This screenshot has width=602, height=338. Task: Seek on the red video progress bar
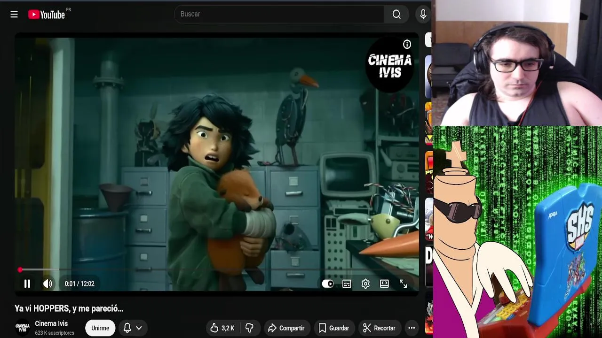217,270
